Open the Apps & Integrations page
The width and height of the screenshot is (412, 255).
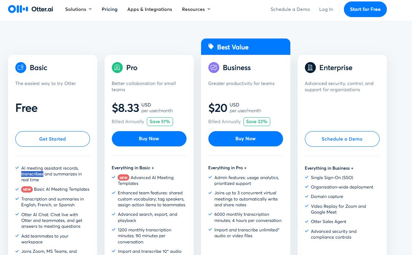point(149,9)
